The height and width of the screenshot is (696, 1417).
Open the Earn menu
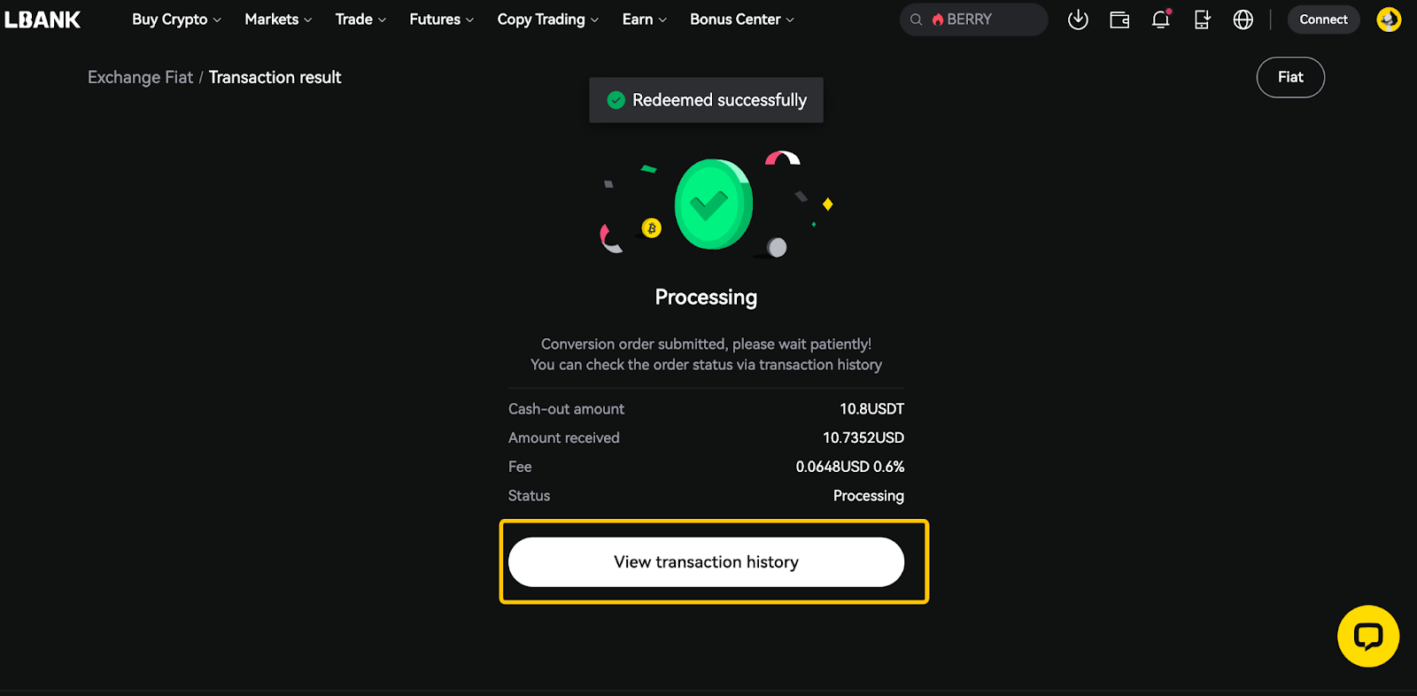(644, 19)
